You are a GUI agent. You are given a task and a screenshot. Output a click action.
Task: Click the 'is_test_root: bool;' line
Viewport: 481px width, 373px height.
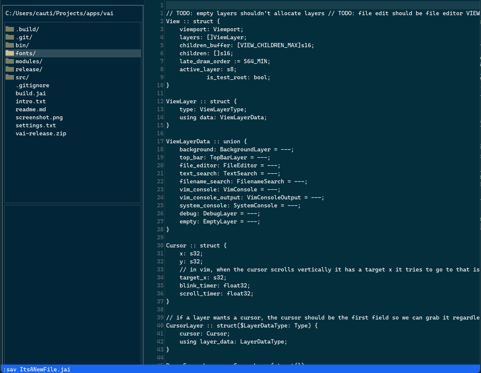[x=238, y=77]
